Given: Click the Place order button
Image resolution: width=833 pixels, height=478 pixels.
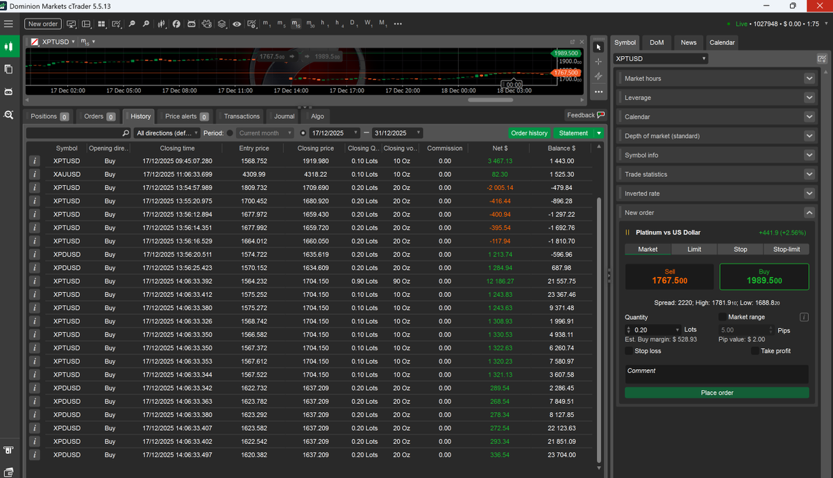Looking at the screenshot, I should pos(716,393).
